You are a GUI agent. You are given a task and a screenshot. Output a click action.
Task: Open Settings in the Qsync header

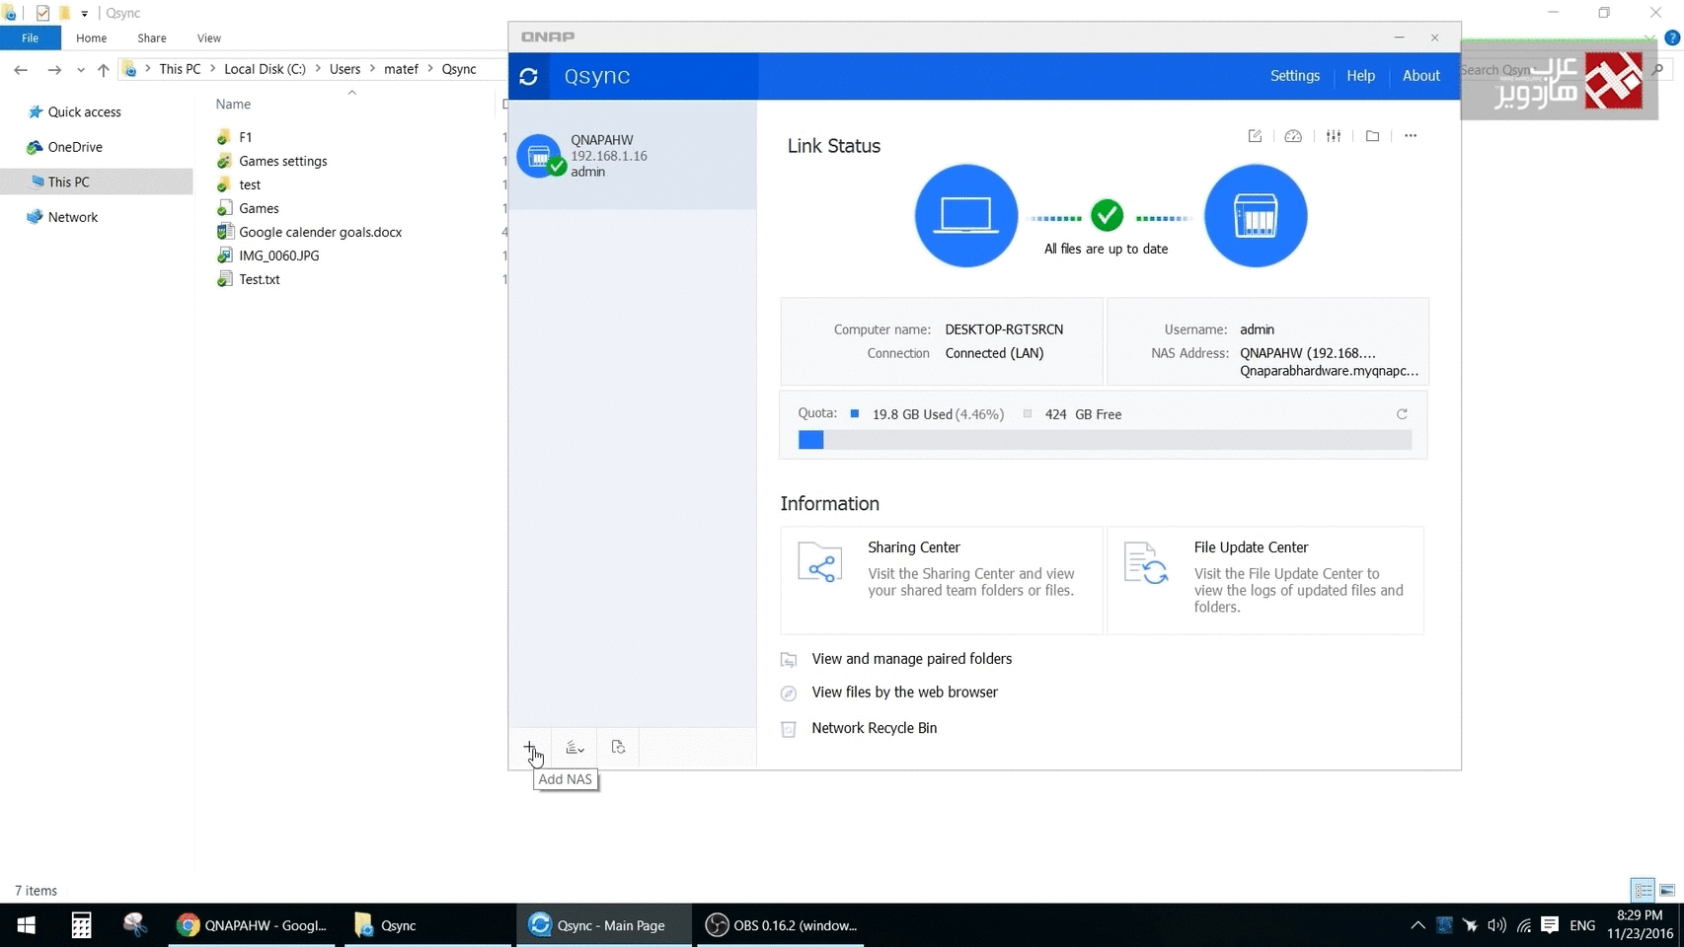[1294, 76]
